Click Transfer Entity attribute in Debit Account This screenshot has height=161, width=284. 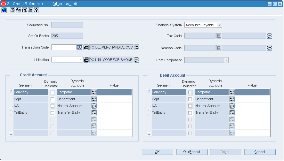[212, 112]
